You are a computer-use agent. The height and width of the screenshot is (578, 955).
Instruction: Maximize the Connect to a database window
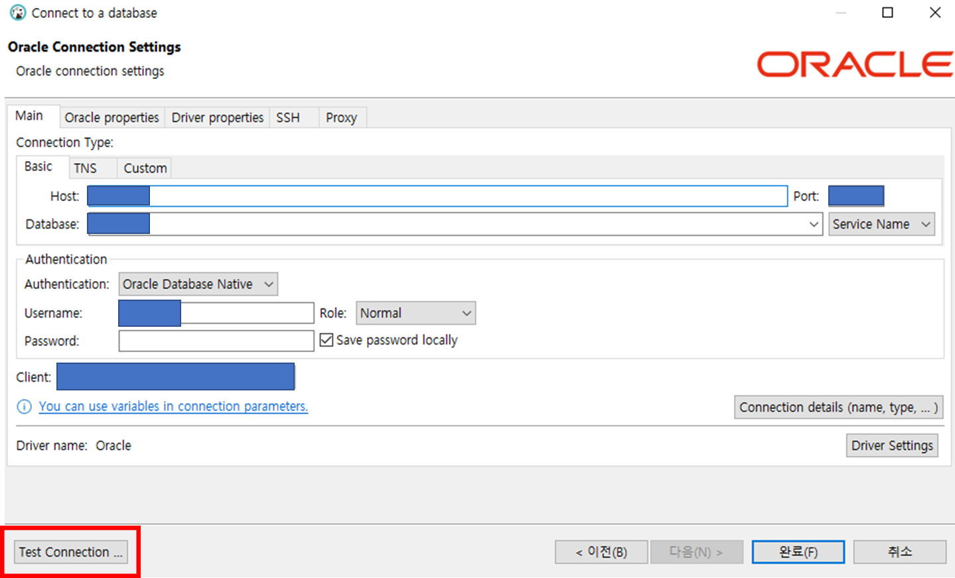(887, 13)
